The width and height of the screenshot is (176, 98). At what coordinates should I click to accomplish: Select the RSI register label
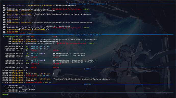4,14
